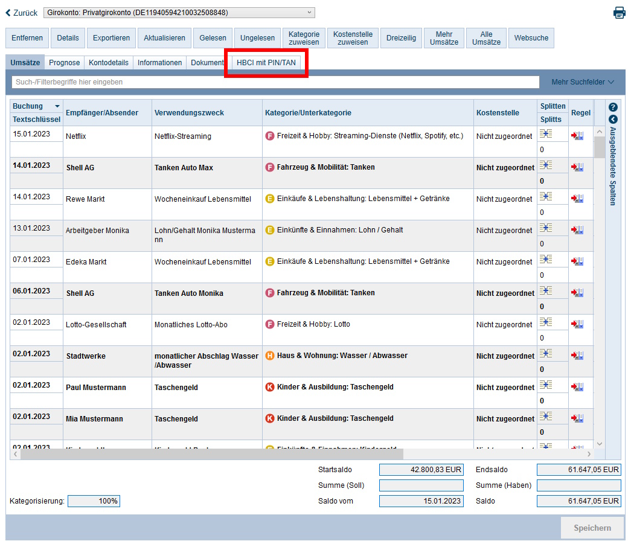Open the Informationen tab
Screen dimensions: 631x544
point(160,63)
